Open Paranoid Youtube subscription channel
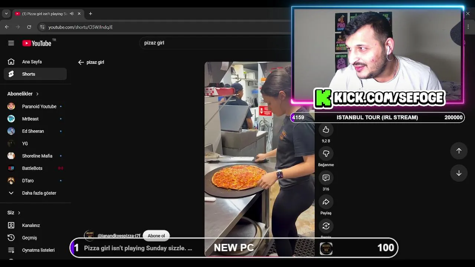The height and width of the screenshot is (267, 475). (x=35, y=106)
